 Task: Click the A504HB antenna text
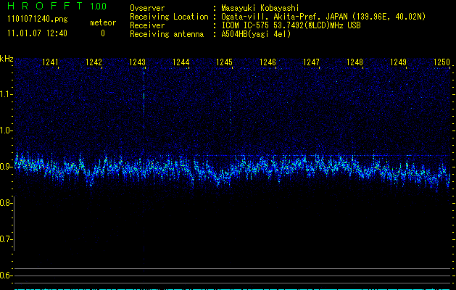pyautogui.click(x=256, y=34)
